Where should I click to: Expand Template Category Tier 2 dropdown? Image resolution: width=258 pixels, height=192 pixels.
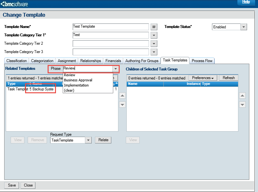[154, 43]
